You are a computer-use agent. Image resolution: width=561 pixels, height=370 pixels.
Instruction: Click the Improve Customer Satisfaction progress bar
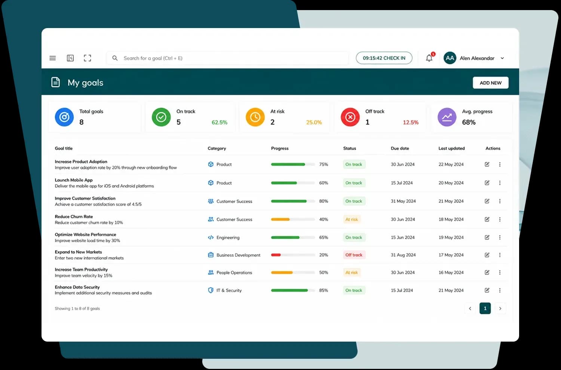(293, 201)
